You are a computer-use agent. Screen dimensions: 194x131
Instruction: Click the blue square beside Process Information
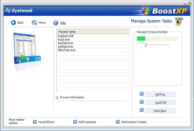pos(57,98)
